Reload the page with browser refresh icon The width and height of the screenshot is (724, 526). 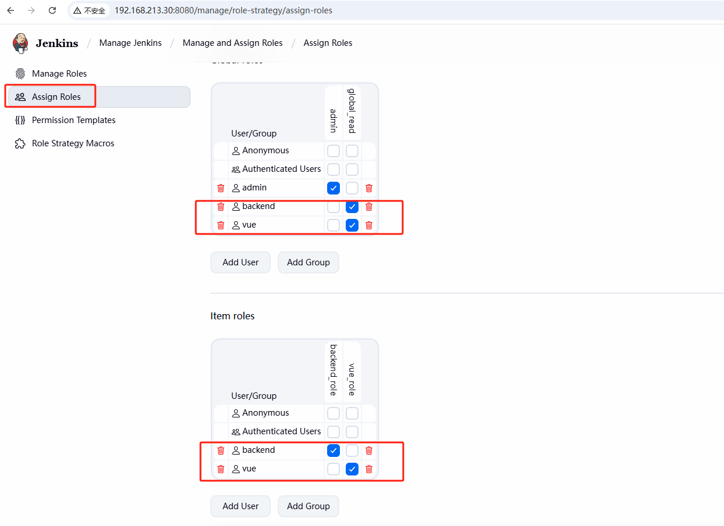pyautogui.click(x=52, y=10)
